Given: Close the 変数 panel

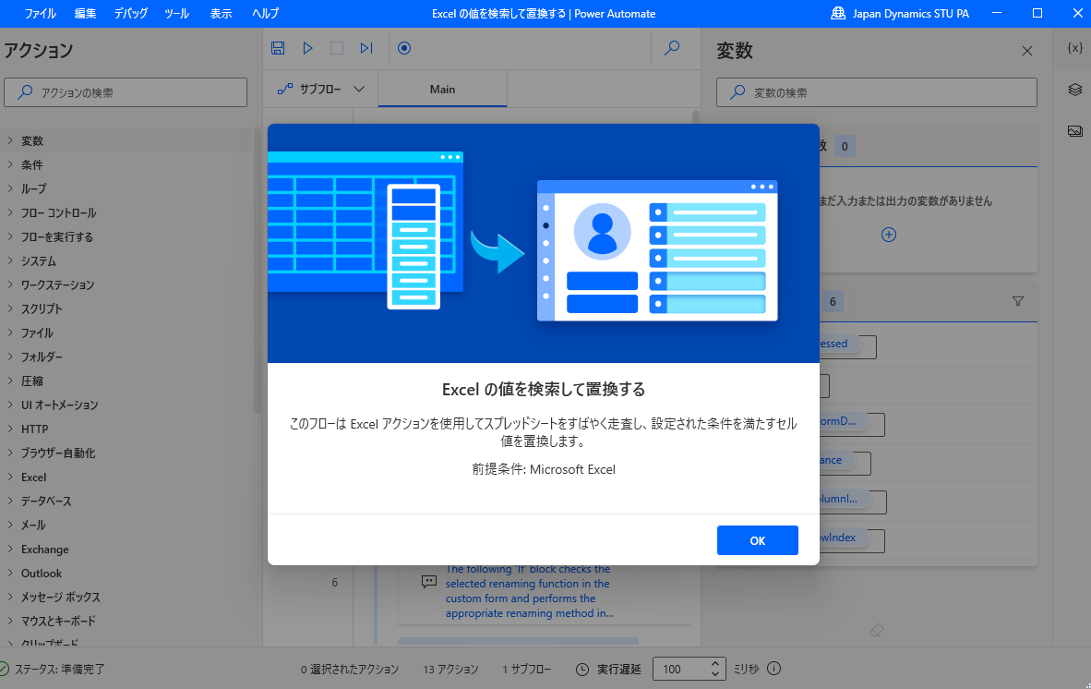Looking at the screenshot, I should pos(1027,51).
